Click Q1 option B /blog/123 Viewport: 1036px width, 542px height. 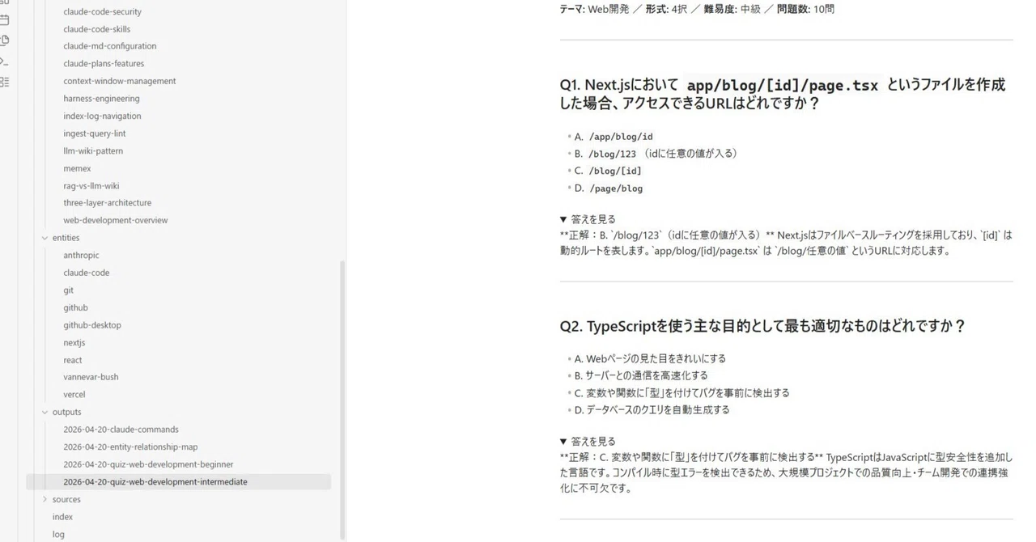pyautogui.click(x=656, y=154)
